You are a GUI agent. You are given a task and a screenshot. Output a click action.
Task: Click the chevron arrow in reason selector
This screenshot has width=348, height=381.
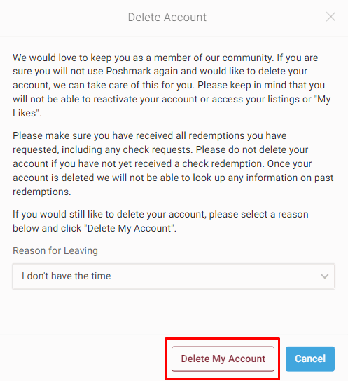[324, 276]
